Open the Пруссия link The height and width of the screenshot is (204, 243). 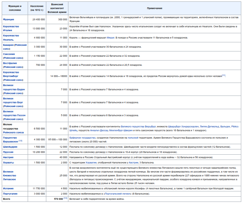click(8, 152)
